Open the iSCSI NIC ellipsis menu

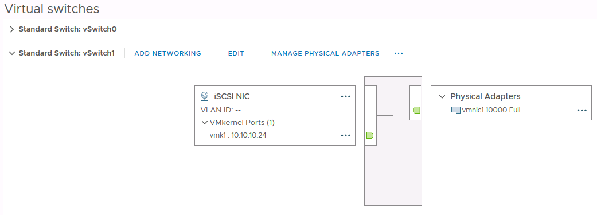tap(345, 97)
